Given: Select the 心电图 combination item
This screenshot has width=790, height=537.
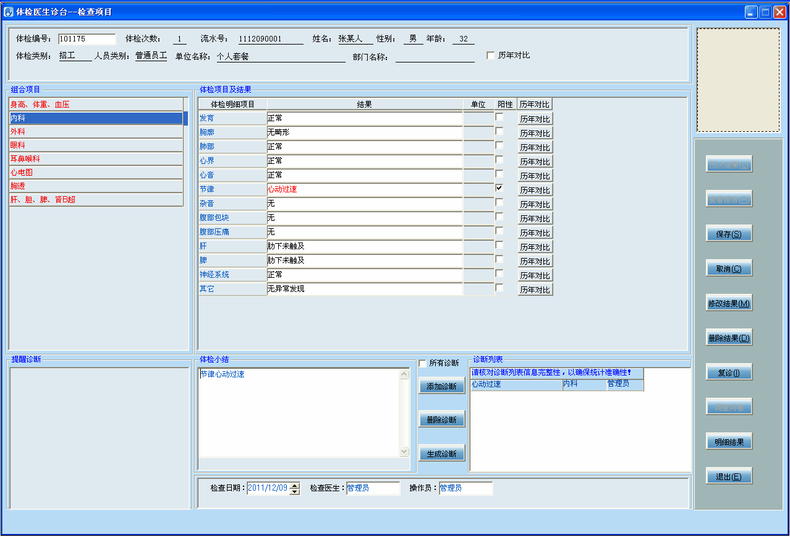Looking at the screenshot, I should click(x=96, y=173).
